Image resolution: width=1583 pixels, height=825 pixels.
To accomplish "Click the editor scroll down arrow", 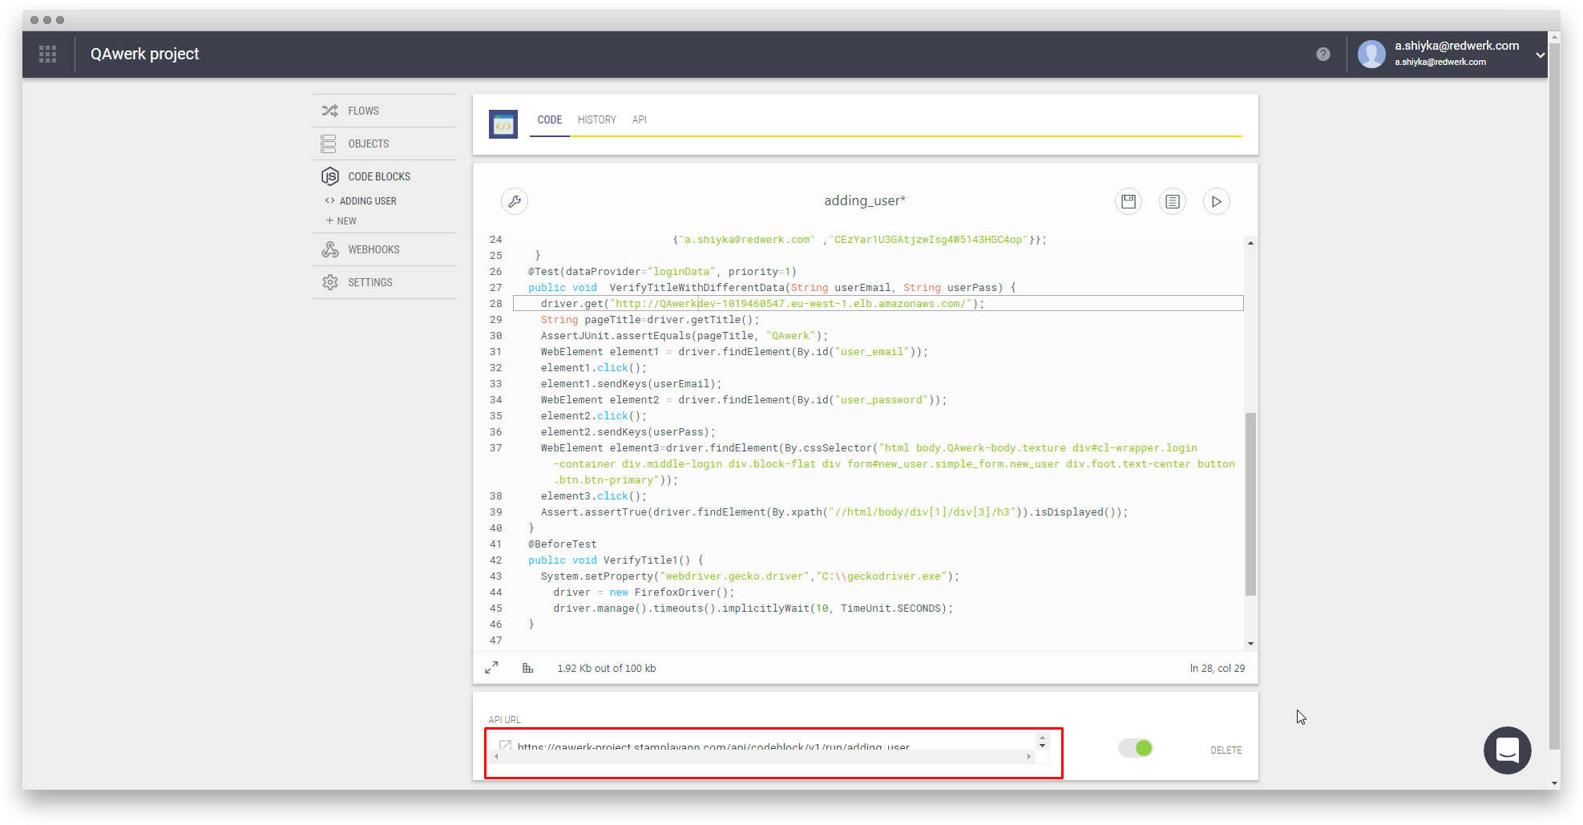I will tap(1250, 644).
